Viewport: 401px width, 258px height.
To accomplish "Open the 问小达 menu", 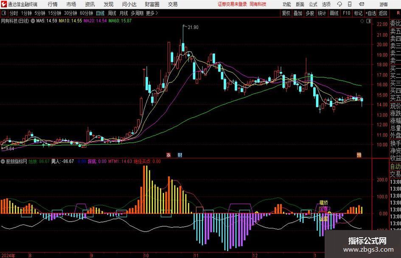I will coord(129,4).
